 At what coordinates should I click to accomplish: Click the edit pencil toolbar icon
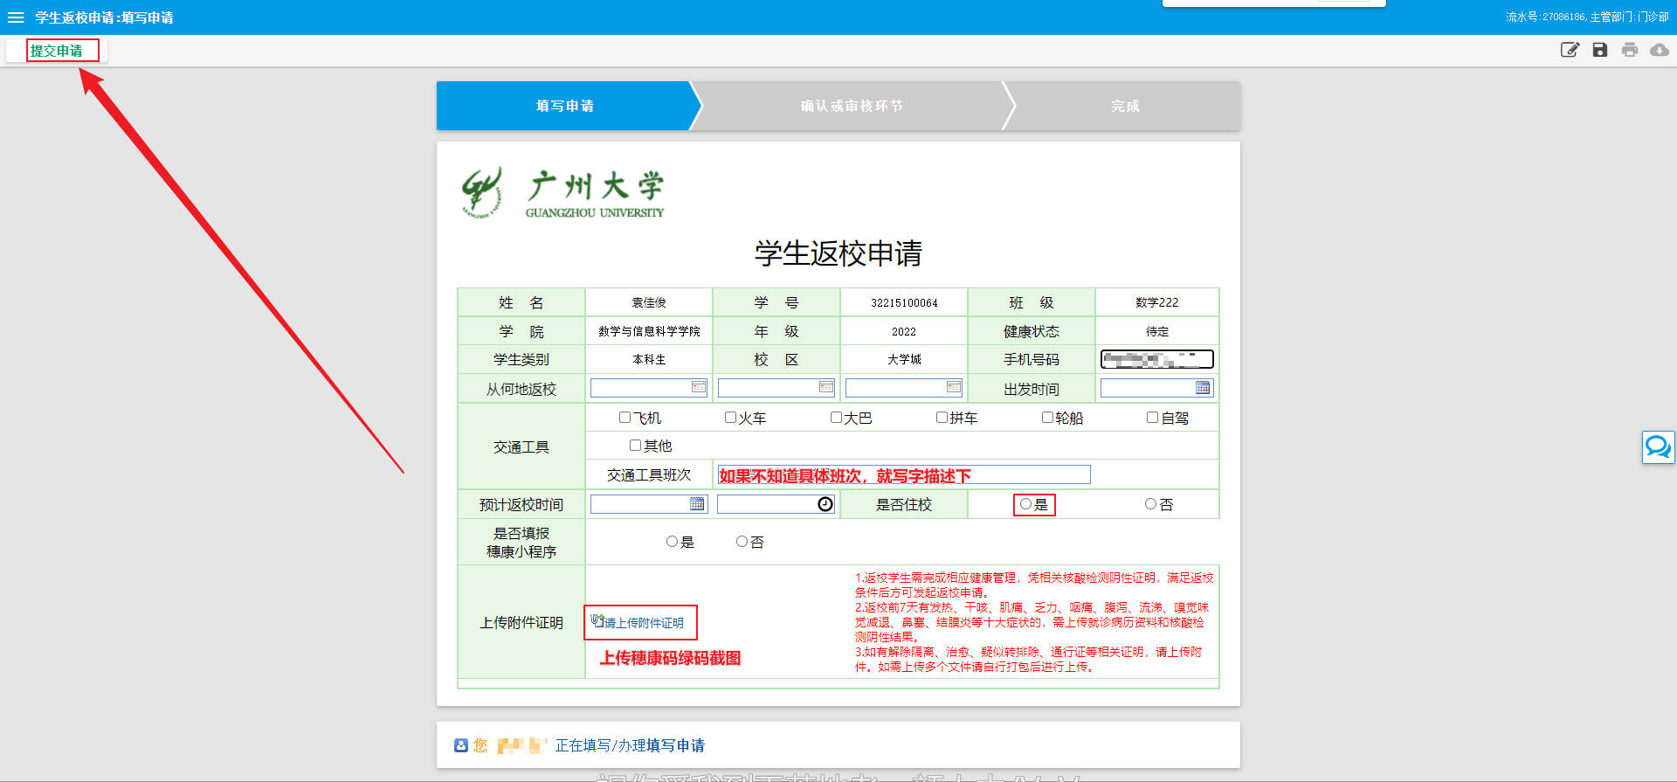coord(1570,50)
